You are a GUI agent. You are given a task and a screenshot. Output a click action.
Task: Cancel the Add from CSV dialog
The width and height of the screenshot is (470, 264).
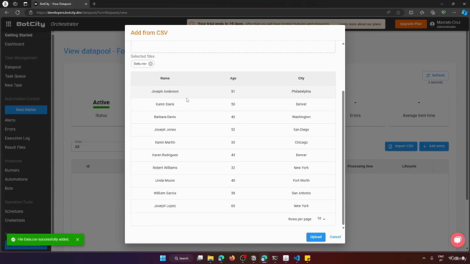coord(335,237)
